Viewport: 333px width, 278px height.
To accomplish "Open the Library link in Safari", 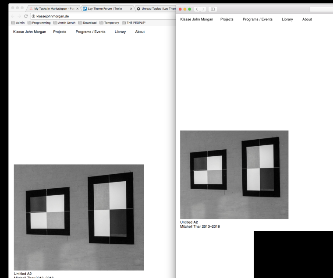I will 287,19.
